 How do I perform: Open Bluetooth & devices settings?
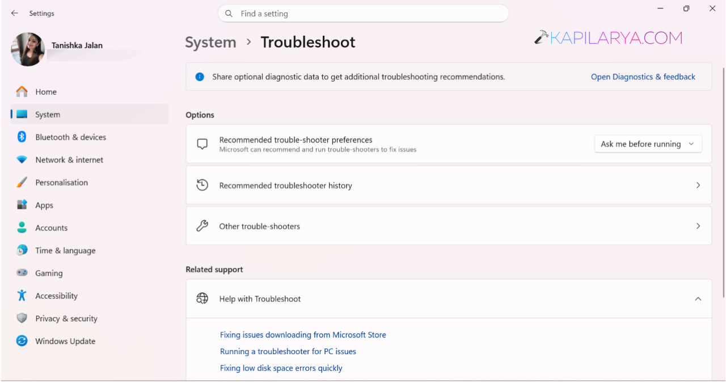tap(90, 137)
